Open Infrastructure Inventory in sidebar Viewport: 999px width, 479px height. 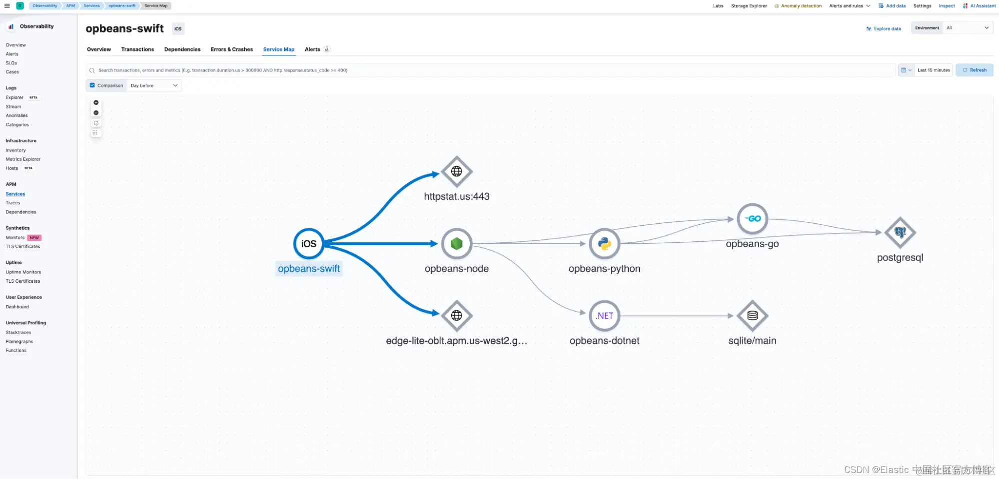pyautogui.click(x=15, y=150)
